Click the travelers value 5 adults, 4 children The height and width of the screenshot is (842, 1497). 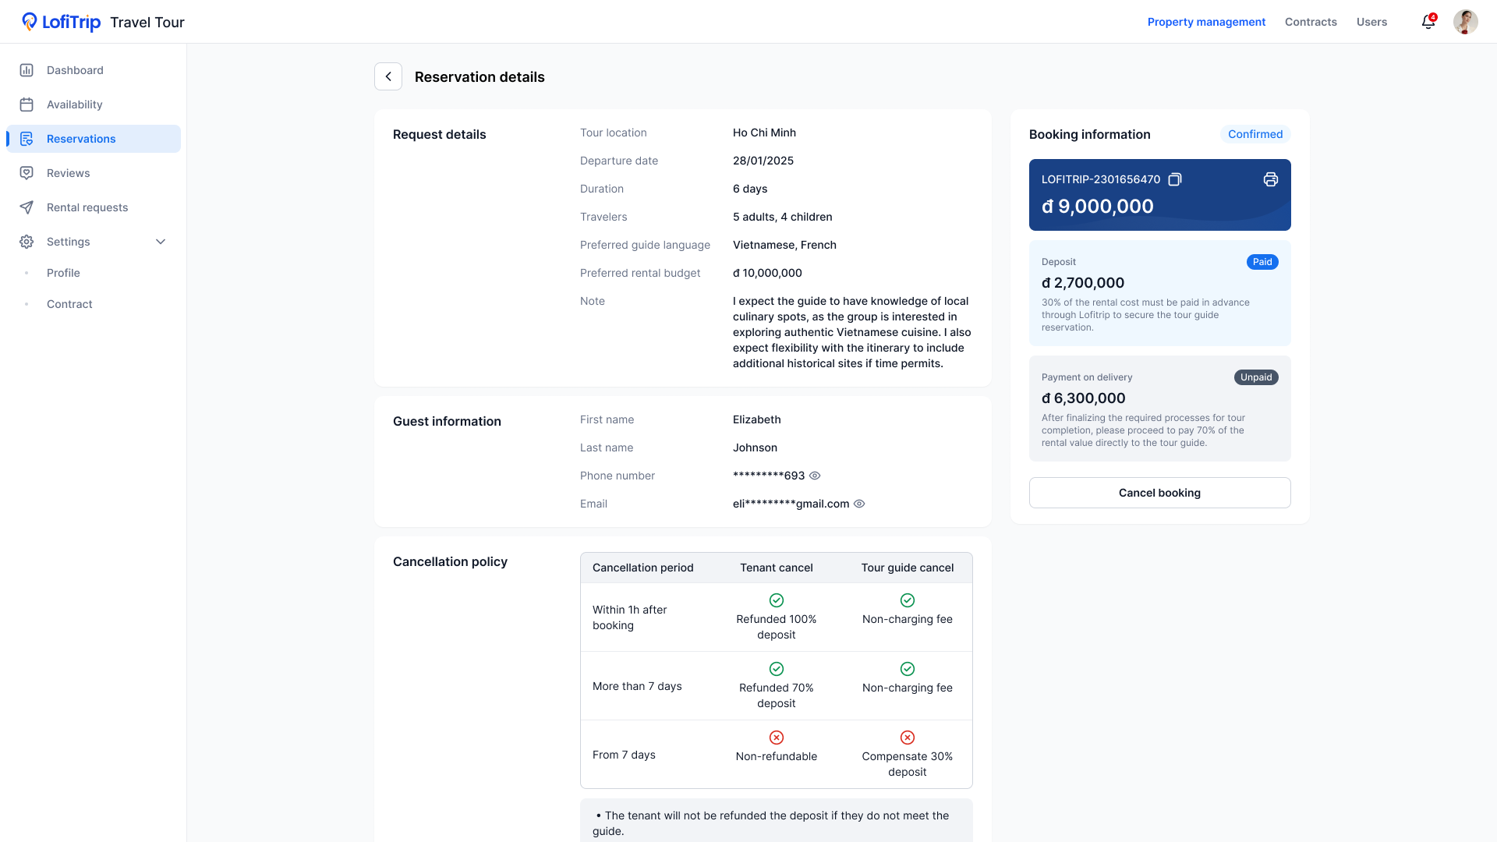click(x=783, y=217)
